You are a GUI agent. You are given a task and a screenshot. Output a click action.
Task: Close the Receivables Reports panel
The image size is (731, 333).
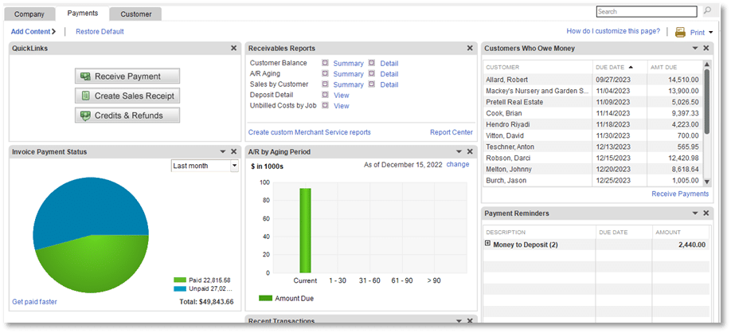[x=470, y=48]
